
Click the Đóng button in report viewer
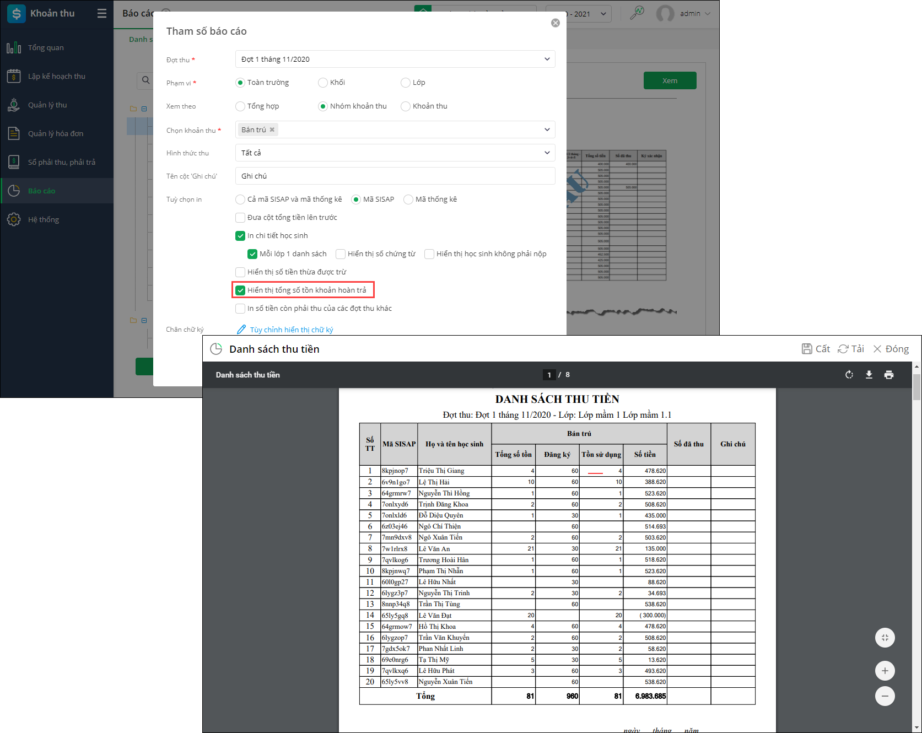(891, 349)
